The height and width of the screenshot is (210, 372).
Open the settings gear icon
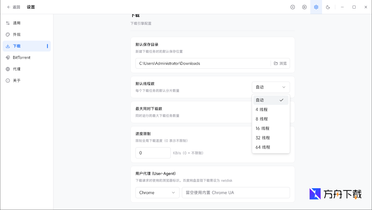click(x=316, y=7)
